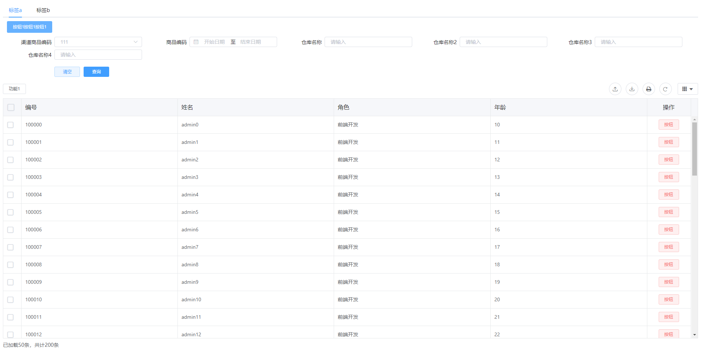Click the scrollbar down arrow

[x=694, y=335]
